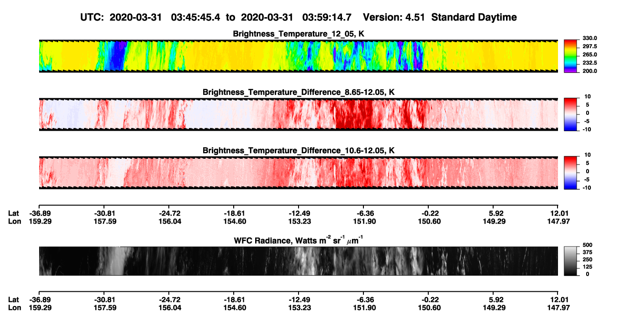This screenshot has width=620, height=318.
Task: Select the Brightness_Temperature_Difference_10.6-12.05 title
Action: pos(299,151)
